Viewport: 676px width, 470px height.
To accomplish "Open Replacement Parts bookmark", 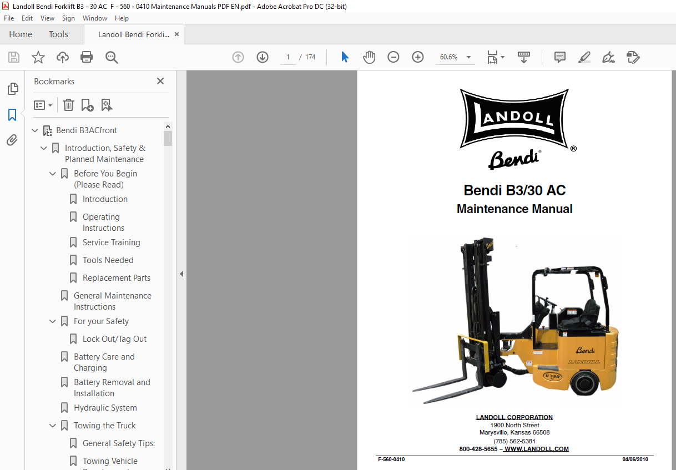I will [116, 278].
